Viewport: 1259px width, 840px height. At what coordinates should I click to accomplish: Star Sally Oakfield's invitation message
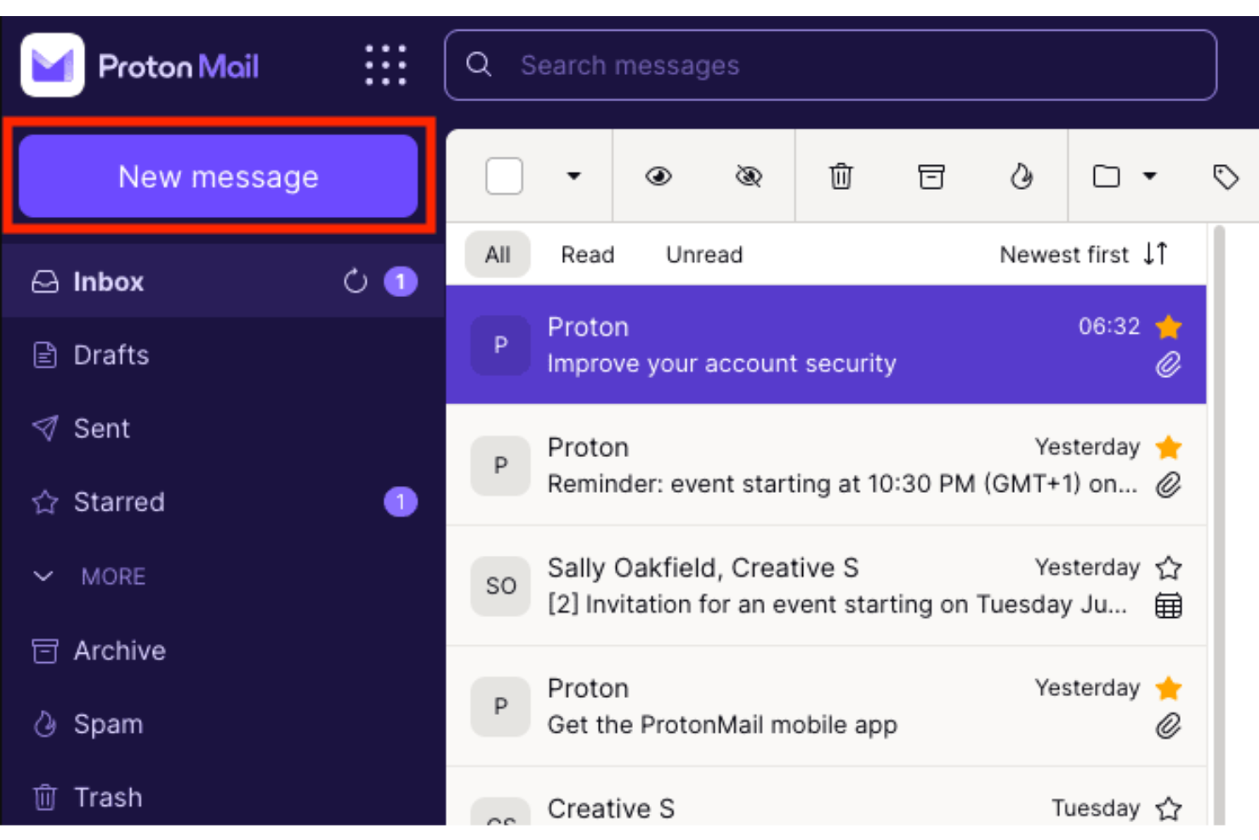click(x=1170, y=567)
